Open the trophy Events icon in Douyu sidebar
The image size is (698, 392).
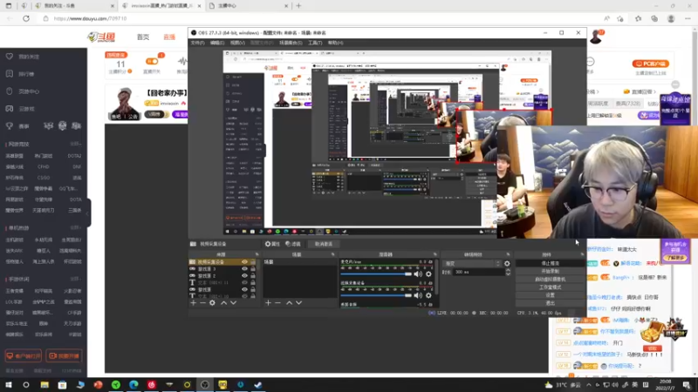pos(10,126)
